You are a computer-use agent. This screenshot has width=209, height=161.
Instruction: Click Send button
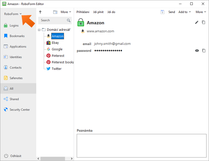[171, 12]
